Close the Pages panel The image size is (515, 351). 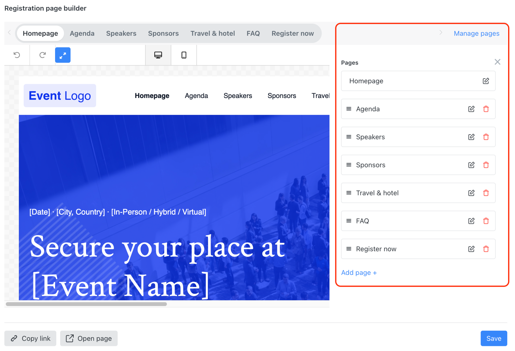pos(497,62)
